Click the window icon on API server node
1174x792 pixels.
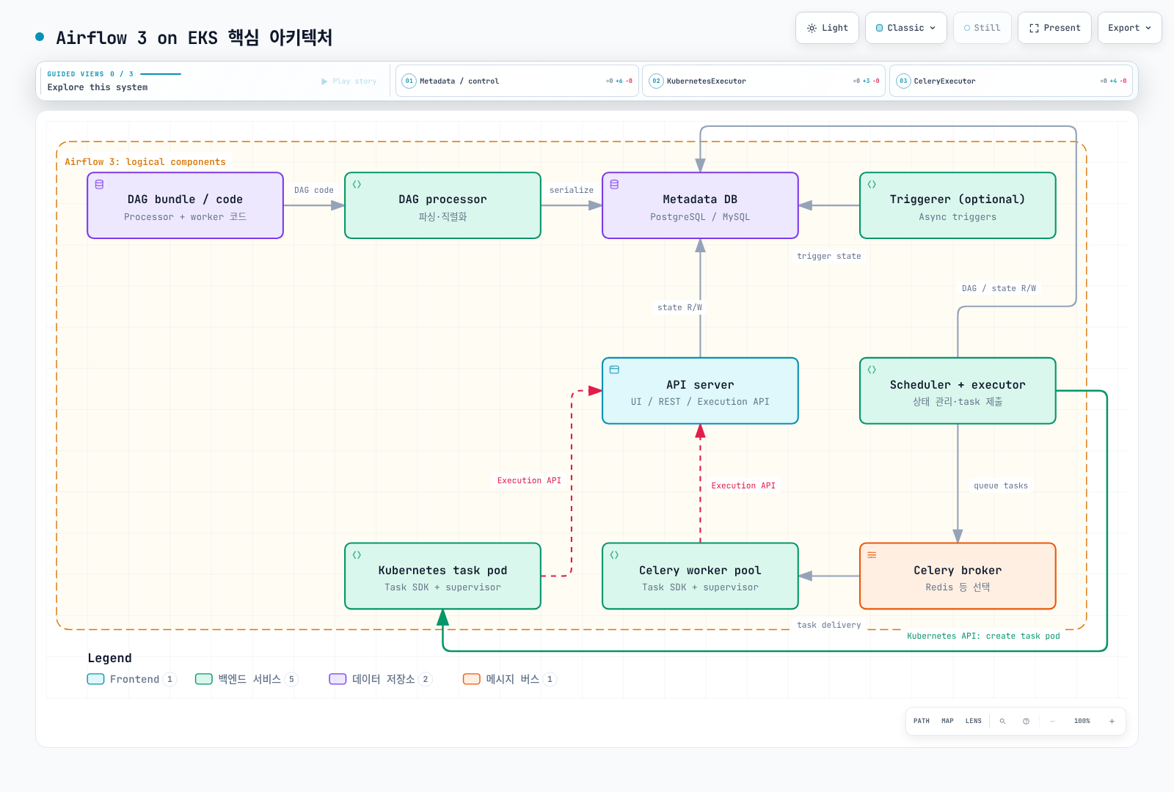point(614,370)
